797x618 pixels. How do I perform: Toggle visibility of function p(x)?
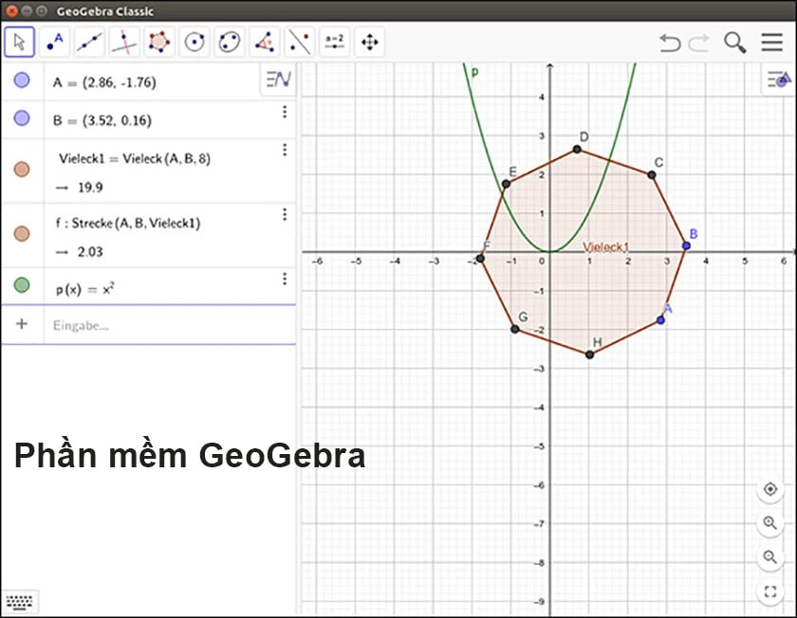pos(21,285)
